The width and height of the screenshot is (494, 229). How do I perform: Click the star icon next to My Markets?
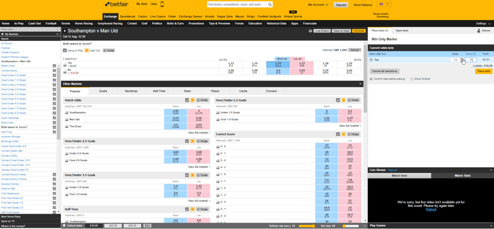click(x=2, y=33)
